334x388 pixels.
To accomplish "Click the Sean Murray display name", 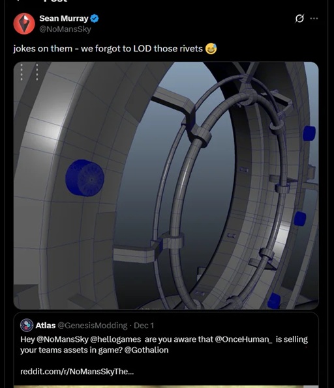I will pos(64,18).
